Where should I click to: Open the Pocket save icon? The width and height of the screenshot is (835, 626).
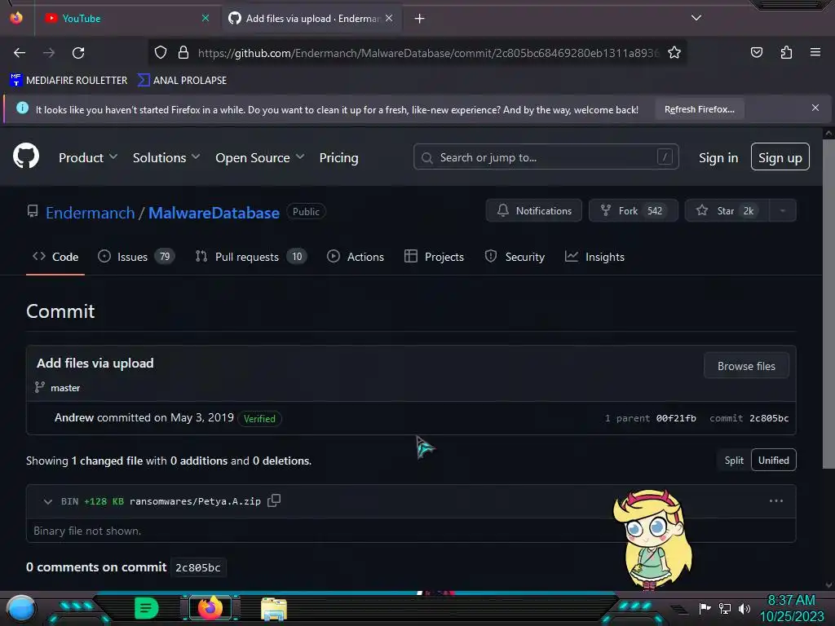pos(756,52)
